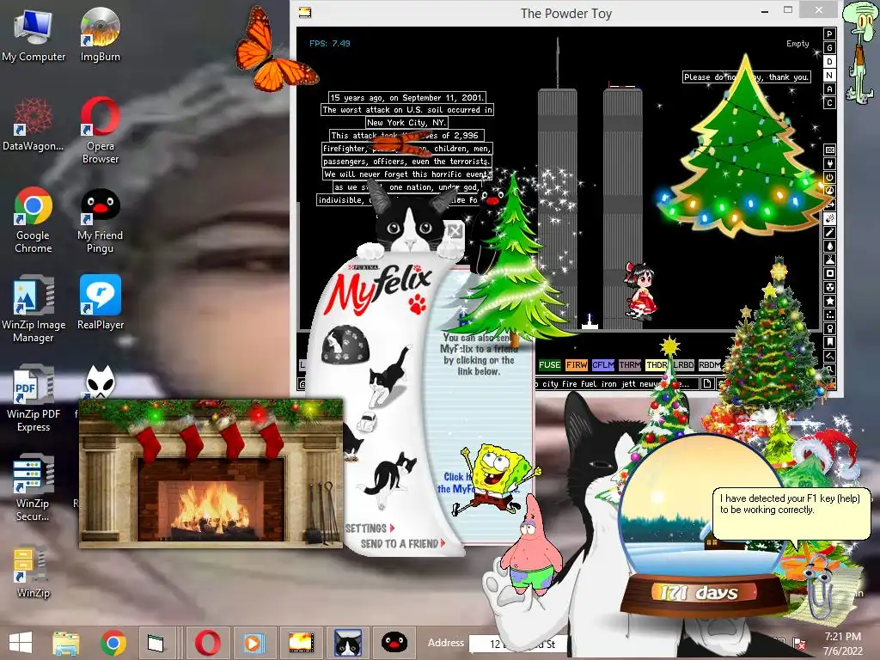Toggle the C console quick option
The width and height of the screenshot is (880, 660).
[829, 103]
